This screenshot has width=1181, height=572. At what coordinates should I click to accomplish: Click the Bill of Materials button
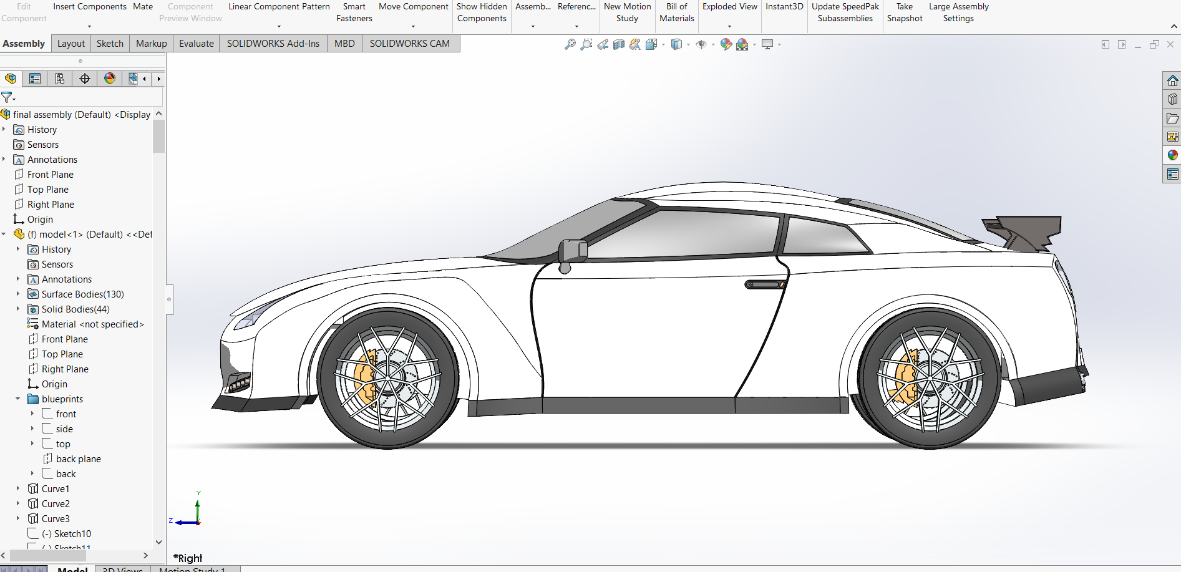click(676, 12)
